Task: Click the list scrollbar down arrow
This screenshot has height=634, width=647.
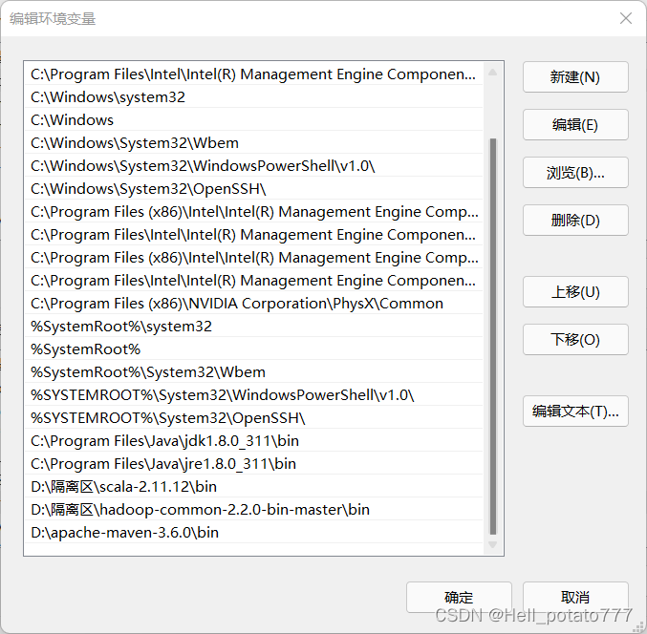Action: 492,544
